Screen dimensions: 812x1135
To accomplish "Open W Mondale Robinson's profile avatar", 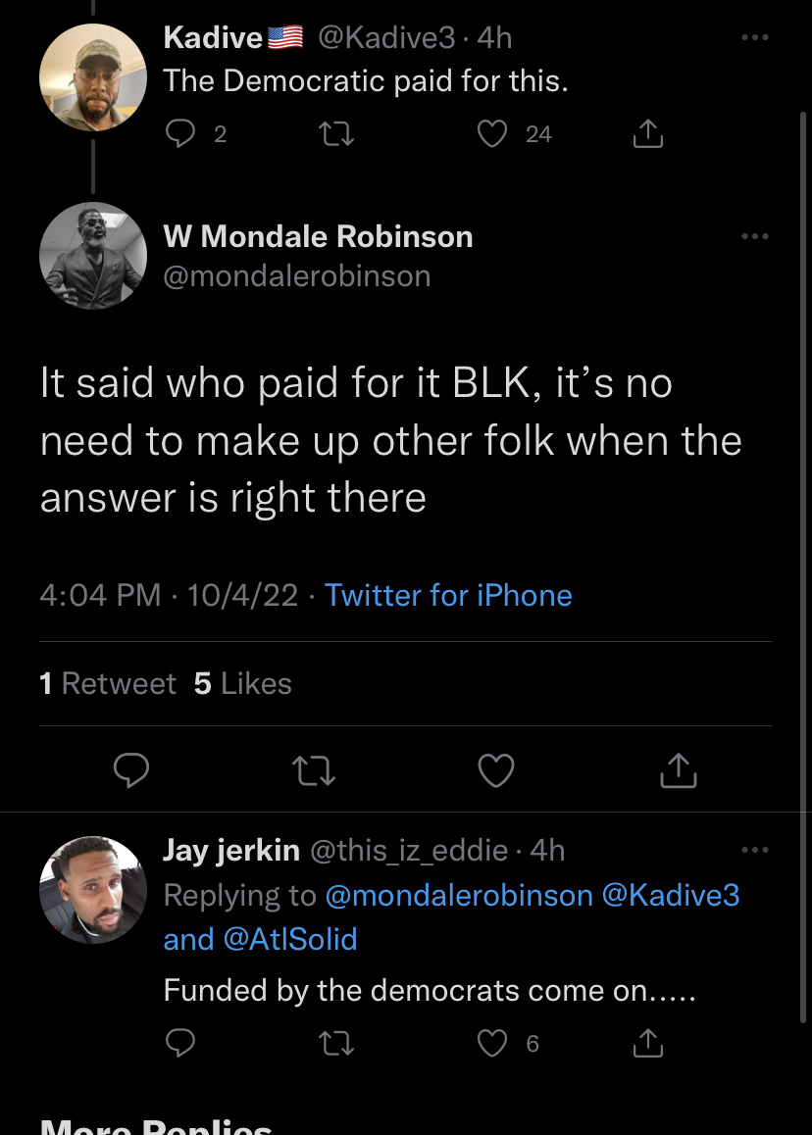I will (93, 256).
